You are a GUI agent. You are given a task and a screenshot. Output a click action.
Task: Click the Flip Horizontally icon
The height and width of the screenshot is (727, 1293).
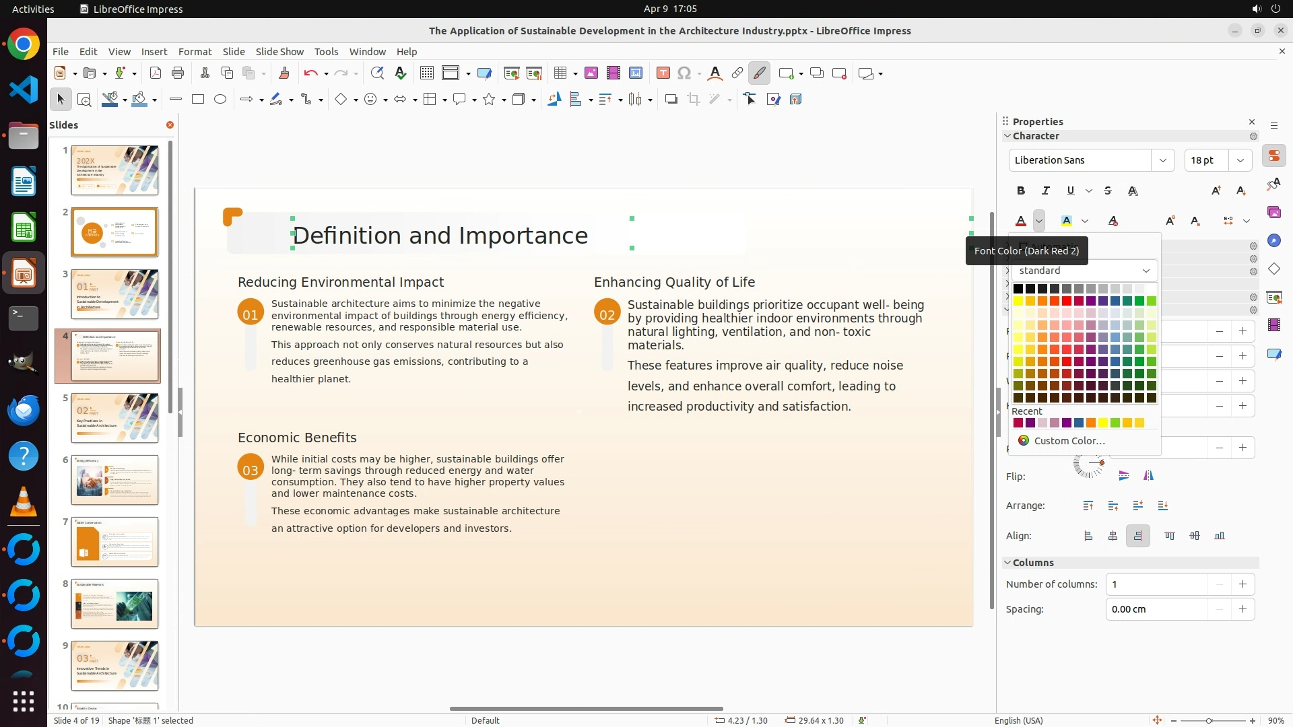(1148, 476)
